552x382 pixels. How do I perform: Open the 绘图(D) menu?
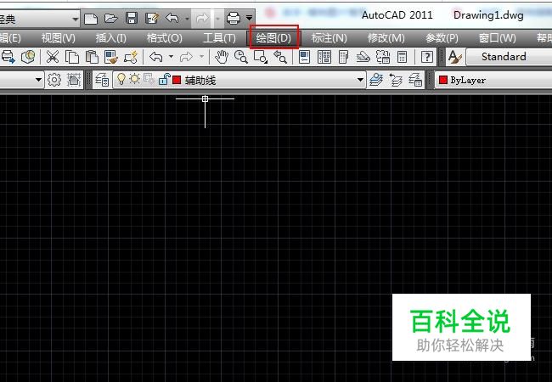click(273, 37)
